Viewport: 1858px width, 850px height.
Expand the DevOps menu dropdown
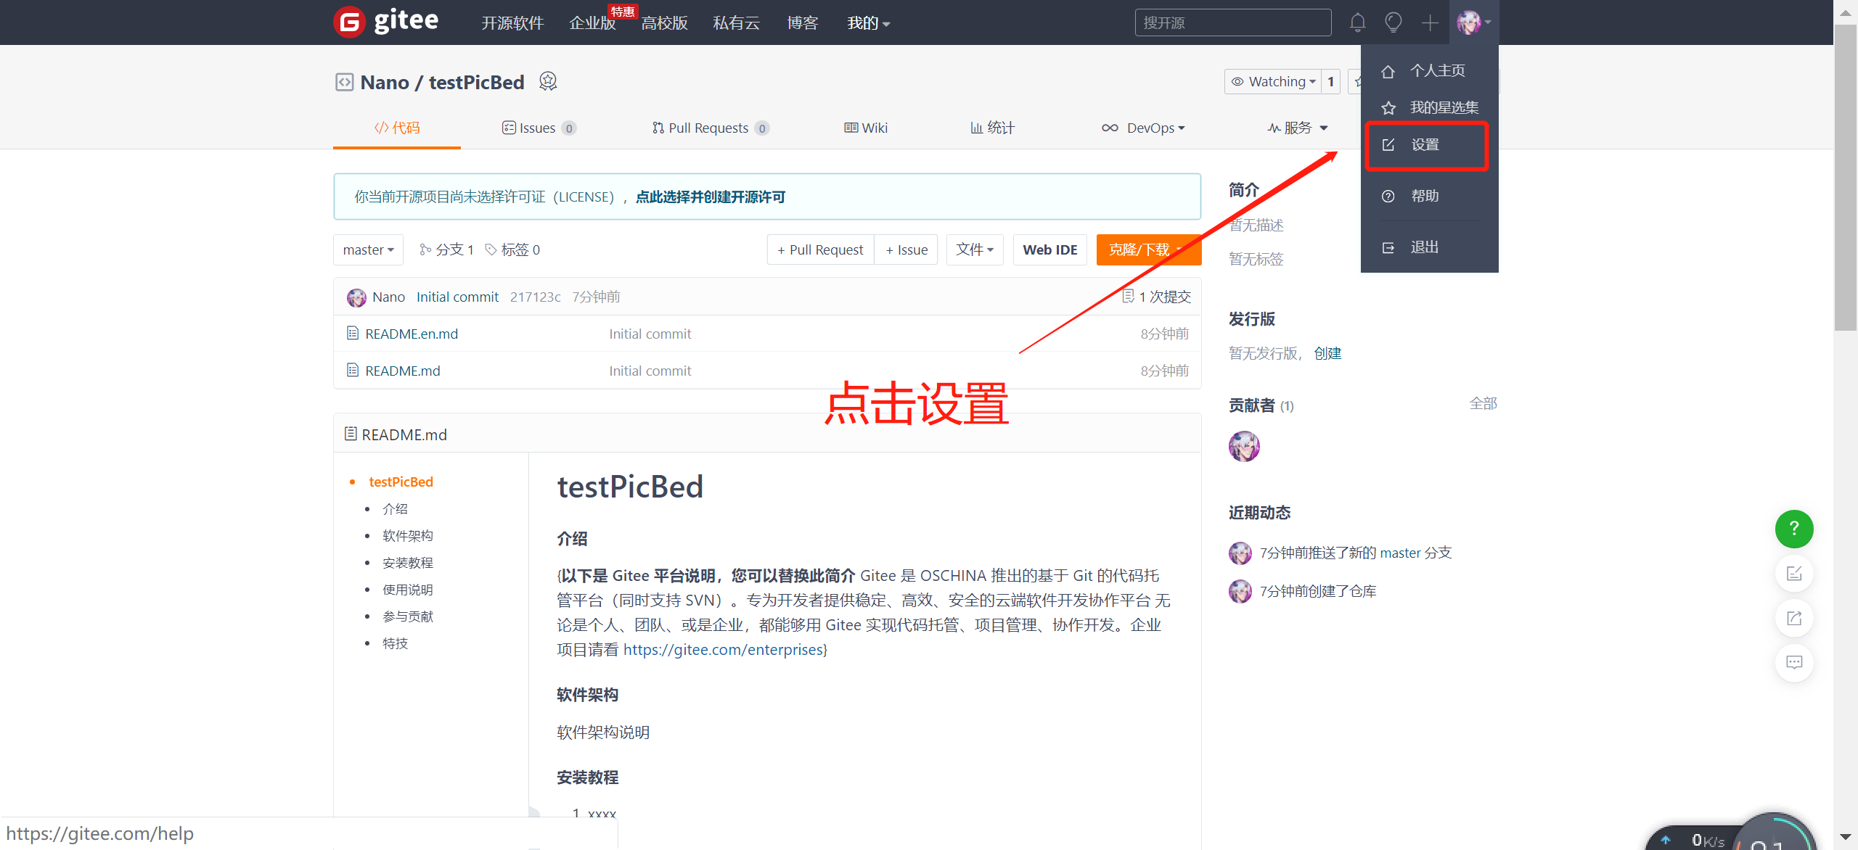click(1150, 128)
